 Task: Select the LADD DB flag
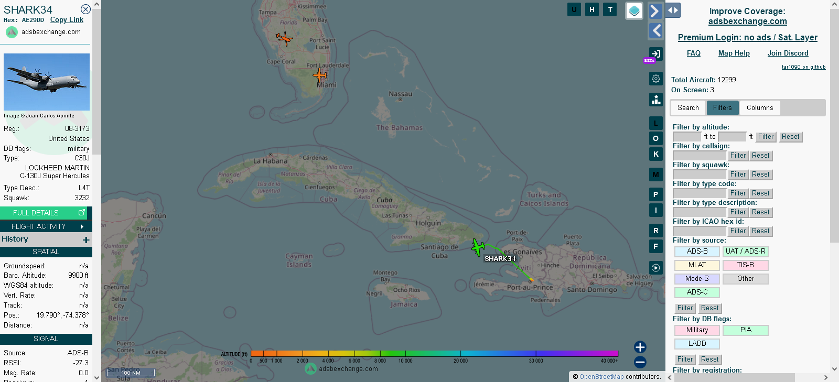click(x=697, y=344)
